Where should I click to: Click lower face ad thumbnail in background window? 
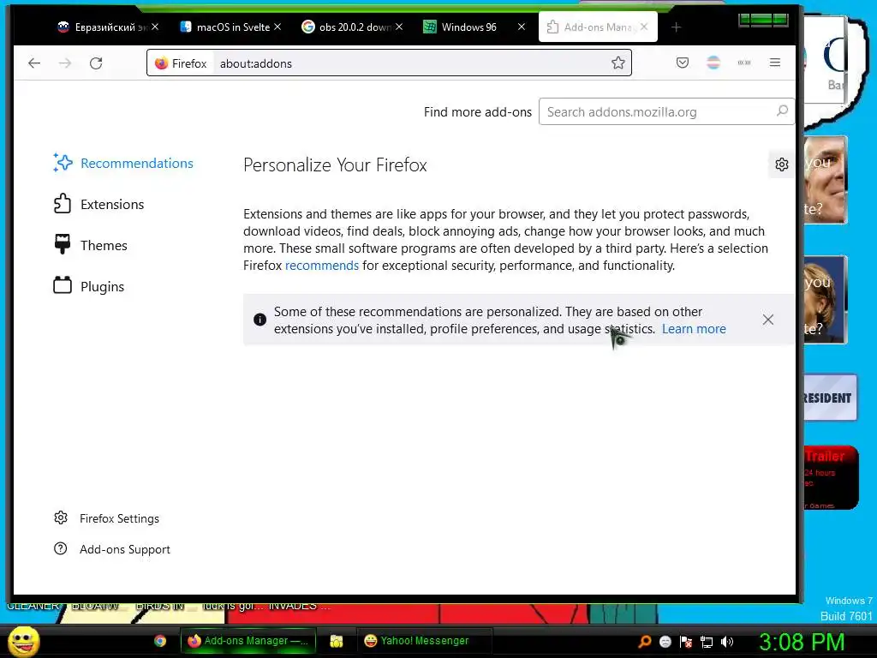(825, 299)
